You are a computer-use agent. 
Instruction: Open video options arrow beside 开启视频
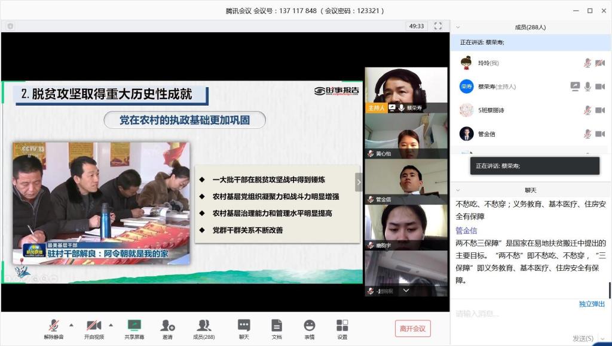click(111, 325)
